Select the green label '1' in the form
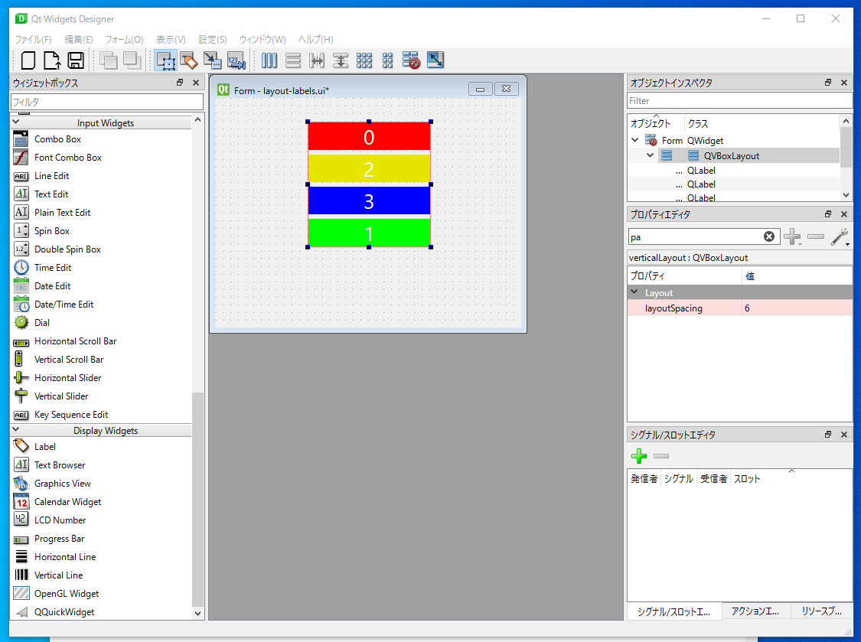Viewport: 861px width, 642px height. 369,233
